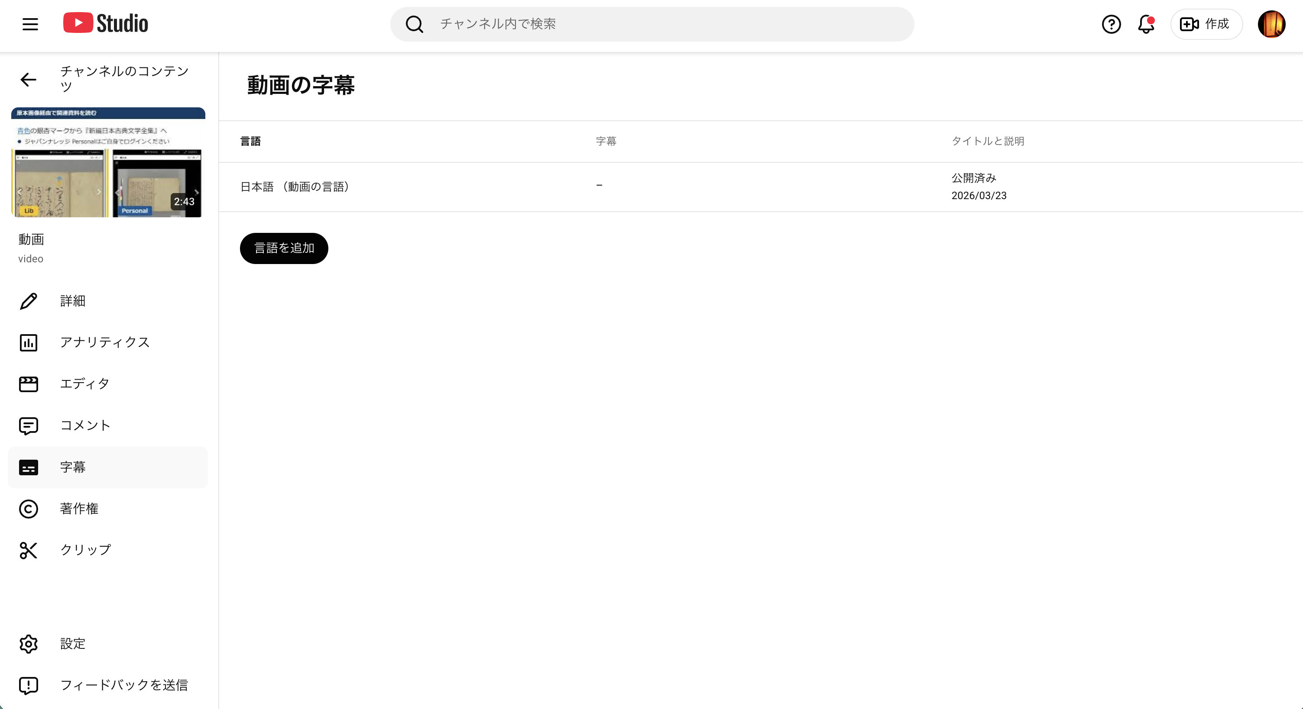The height and width of the screenshot is (709, 1303).
Task: Open アナリティクス via the chart icon
Action: coord(28,342)
